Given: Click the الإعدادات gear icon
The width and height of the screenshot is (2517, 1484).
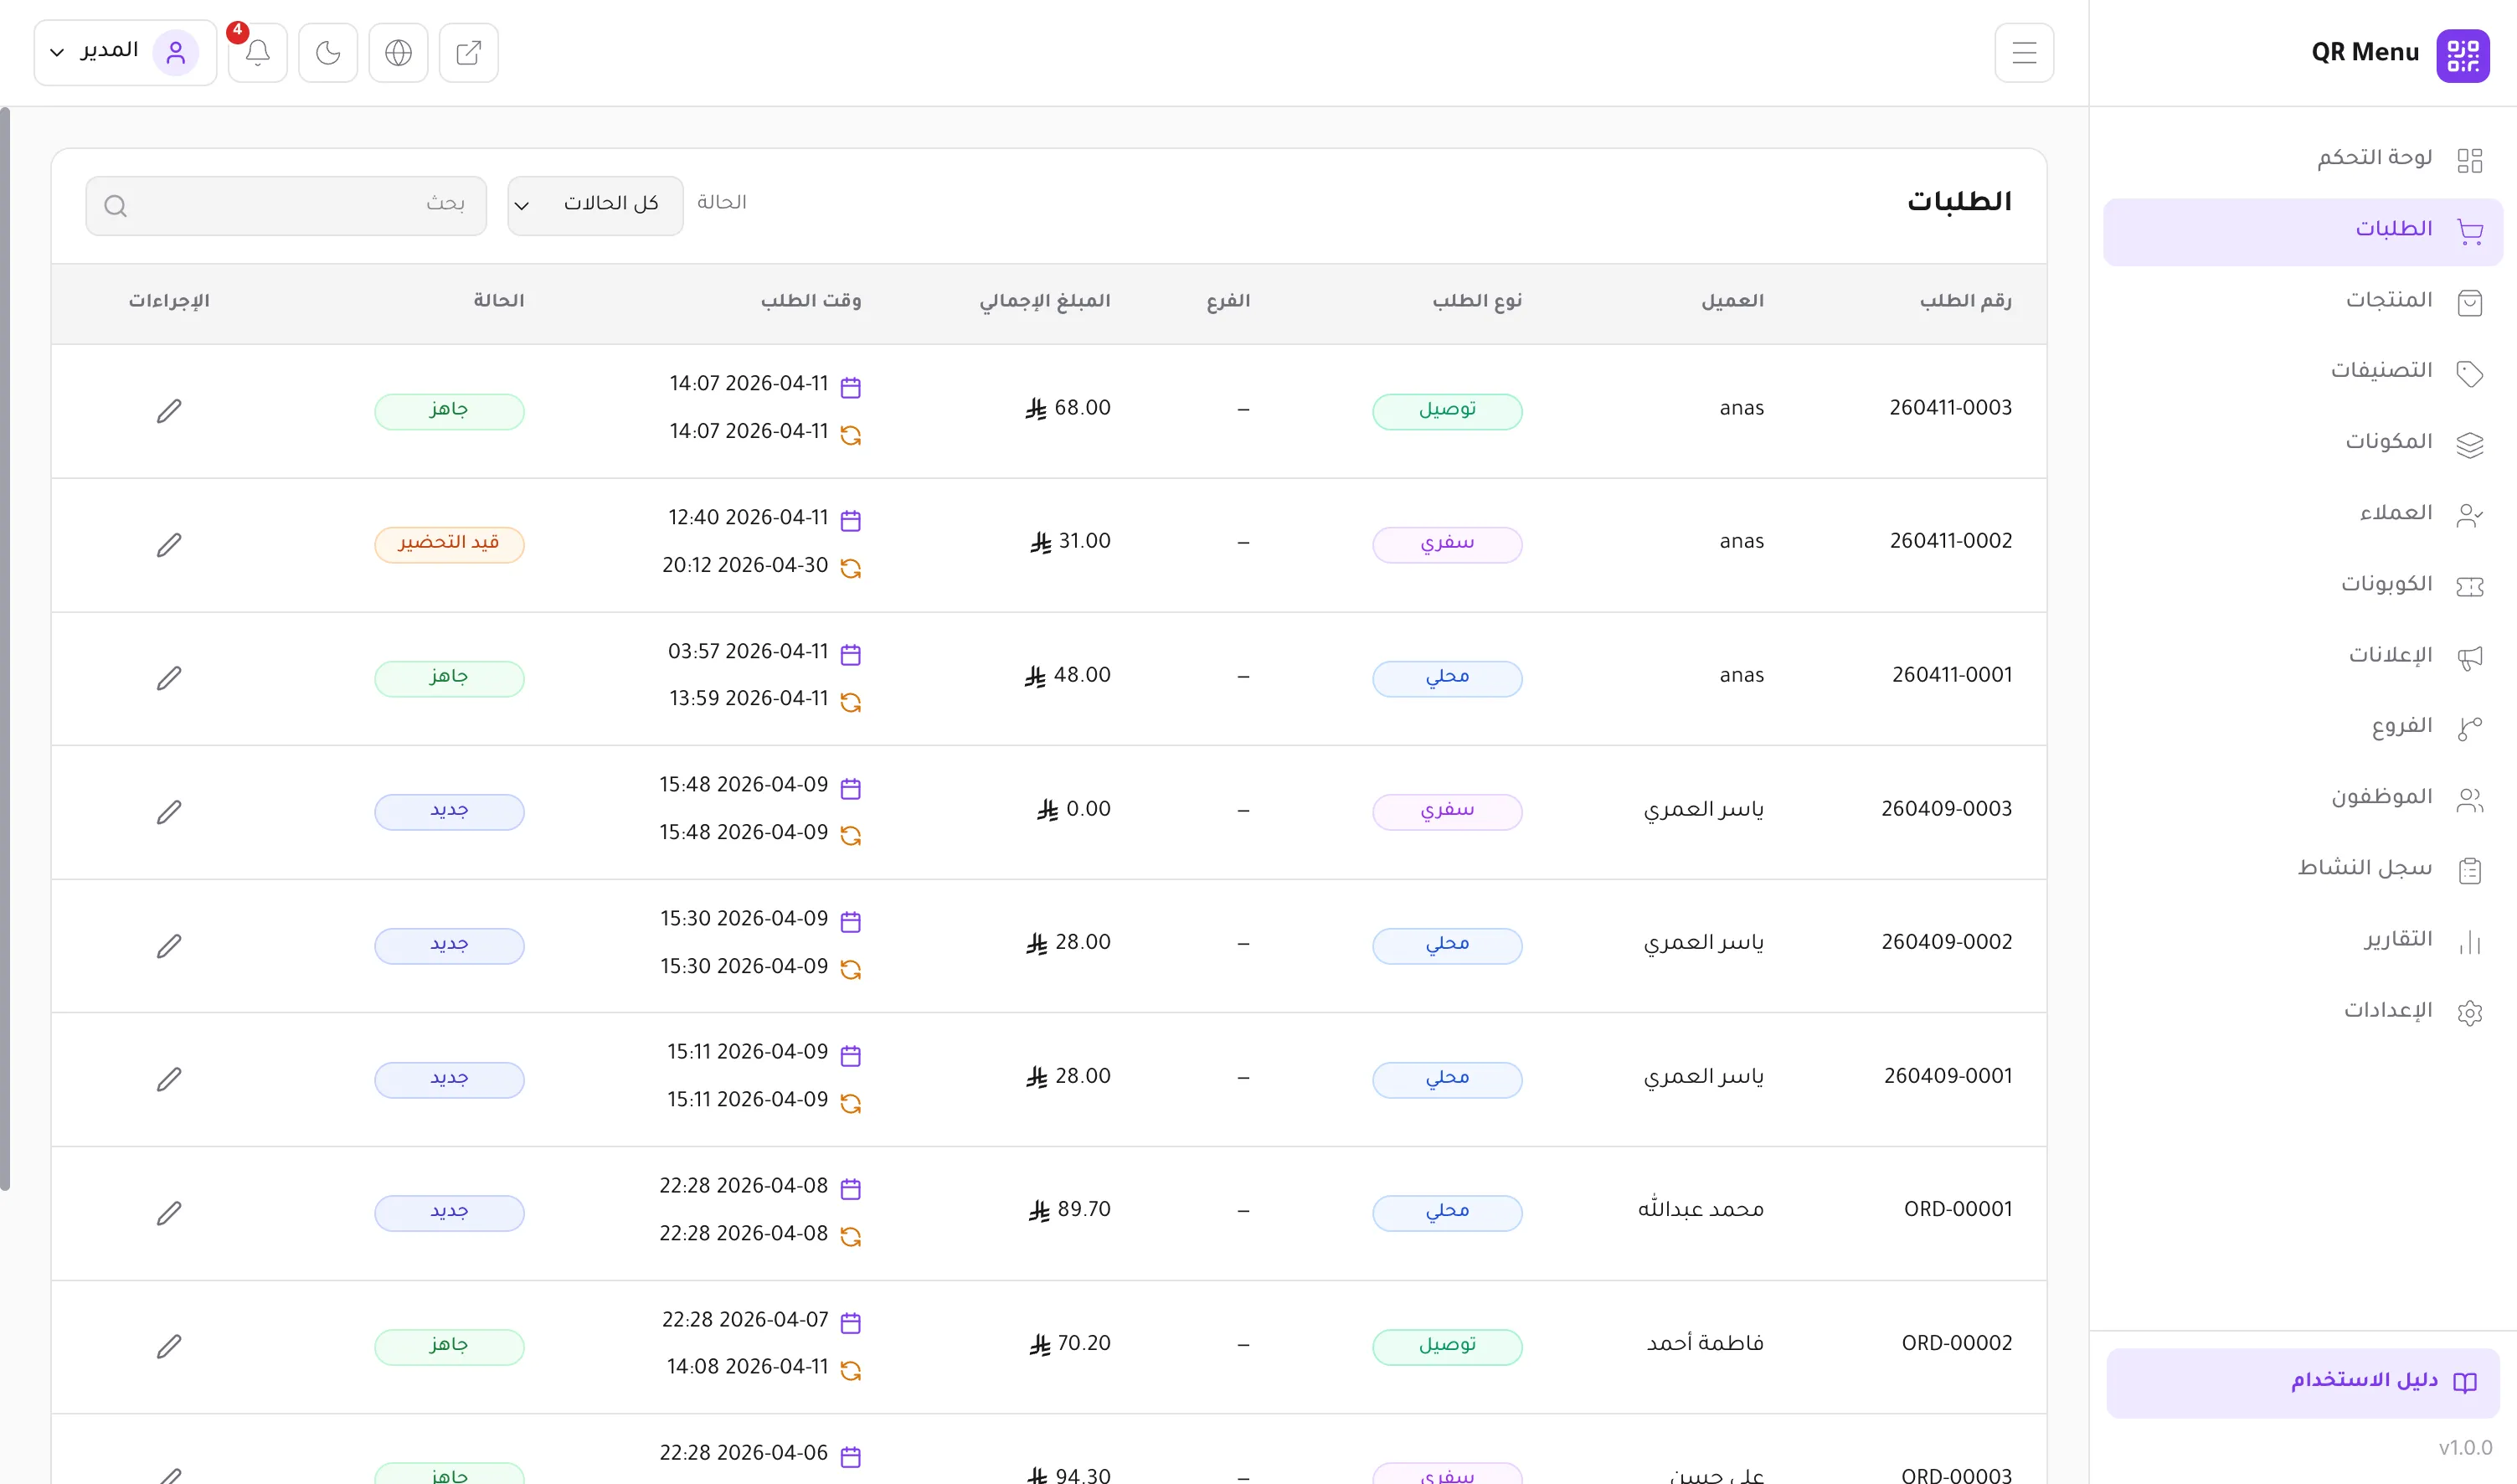Looking at the screenshot, I should click(2469, 1013).
